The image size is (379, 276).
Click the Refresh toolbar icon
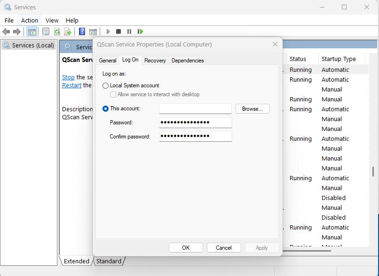pyautogui.click(x=57, y=31)
